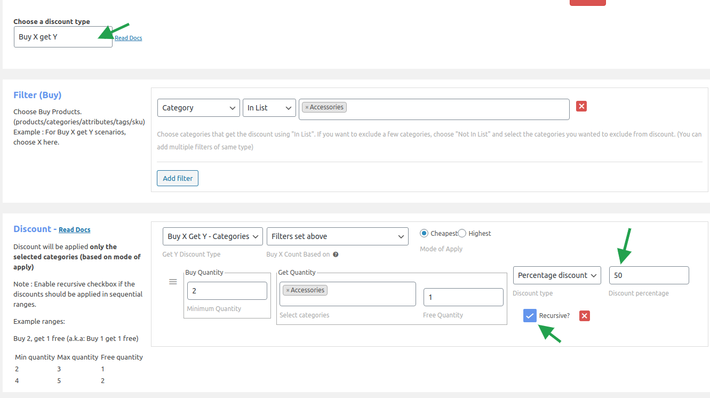
Task: Open the Category filter type dropdown
Action: point(198,108)
